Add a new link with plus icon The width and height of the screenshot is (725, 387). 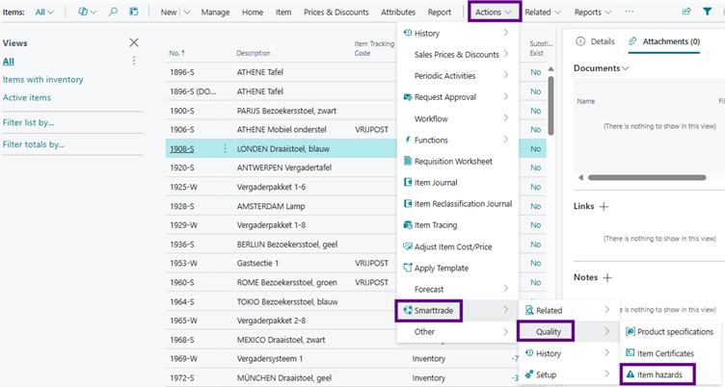point(604,206)
